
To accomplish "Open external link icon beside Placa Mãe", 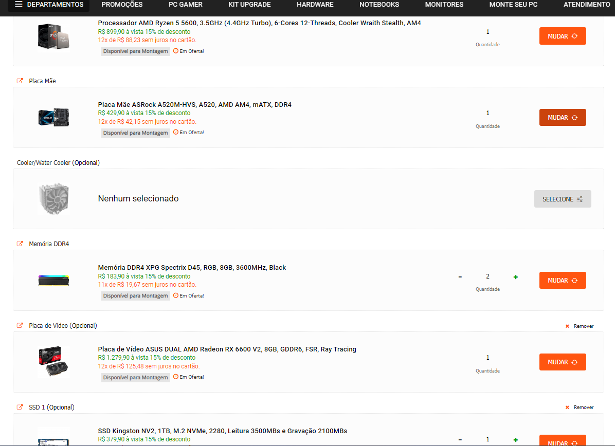I will click(20, 81).
